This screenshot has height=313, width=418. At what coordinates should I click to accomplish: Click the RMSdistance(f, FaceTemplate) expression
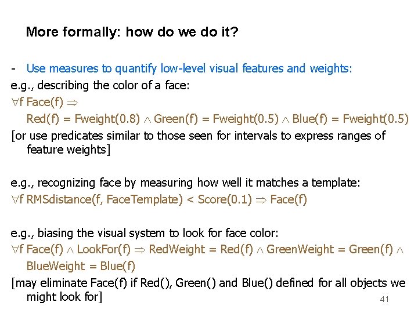click(x=105, y=199)
